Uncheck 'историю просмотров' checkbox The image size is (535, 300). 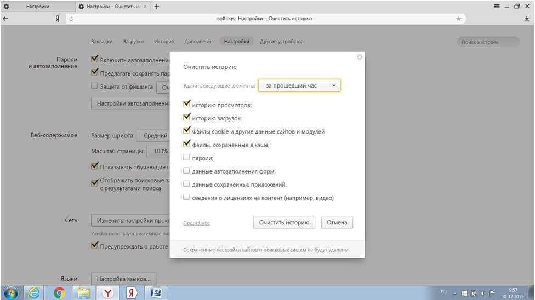coord(187,103)
